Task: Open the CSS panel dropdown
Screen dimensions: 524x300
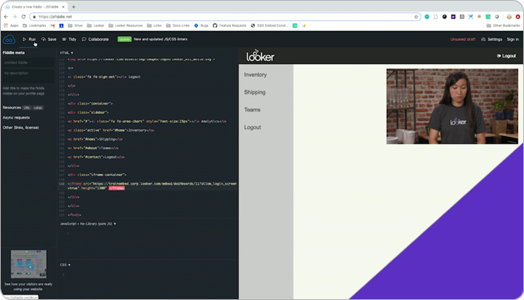Action: pos(65,265)
